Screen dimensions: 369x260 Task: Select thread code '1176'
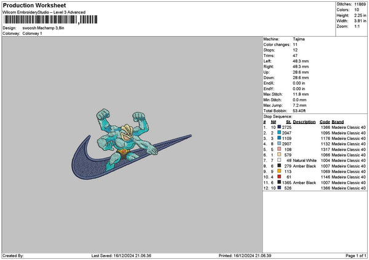click(x=325, y=139)
